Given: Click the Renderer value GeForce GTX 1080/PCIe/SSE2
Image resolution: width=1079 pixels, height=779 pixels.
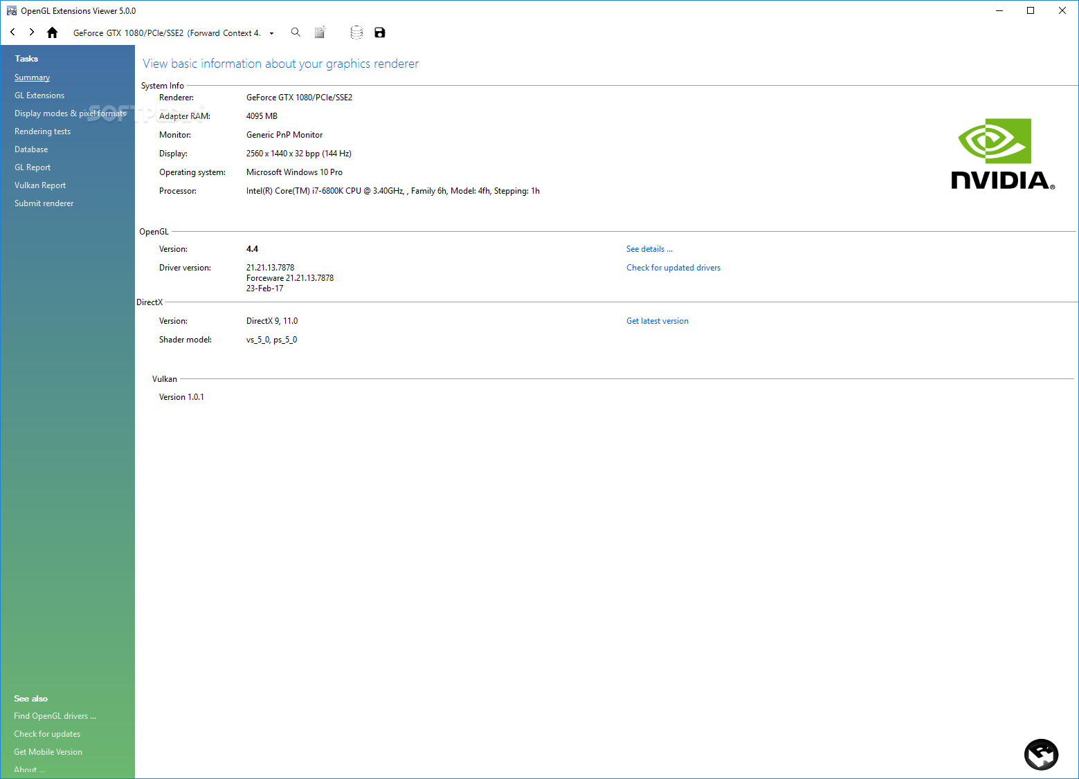Looking at the screenshot, I should [300, 98].
